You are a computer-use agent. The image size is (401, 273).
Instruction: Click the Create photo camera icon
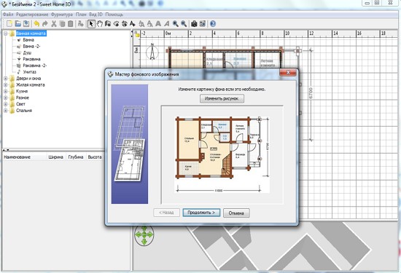tap(194, 24)
